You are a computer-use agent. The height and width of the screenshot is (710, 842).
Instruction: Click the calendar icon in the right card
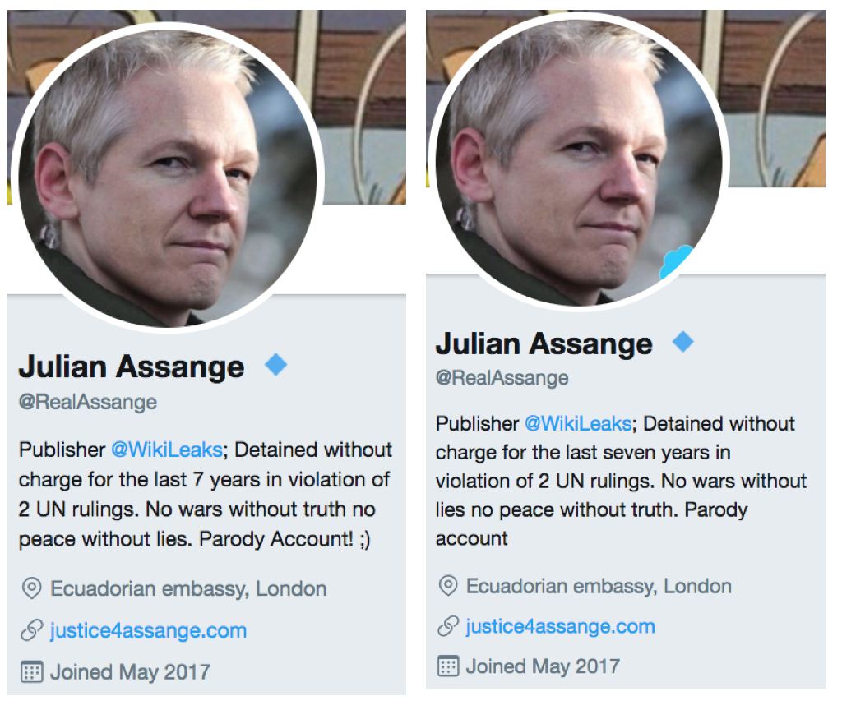pyautogui.click(x=448, y=666)
